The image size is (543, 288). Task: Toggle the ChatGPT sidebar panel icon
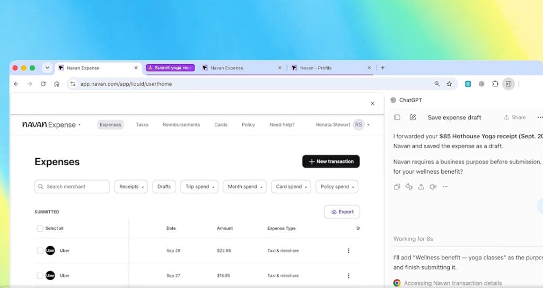click(x=397, y=117)
